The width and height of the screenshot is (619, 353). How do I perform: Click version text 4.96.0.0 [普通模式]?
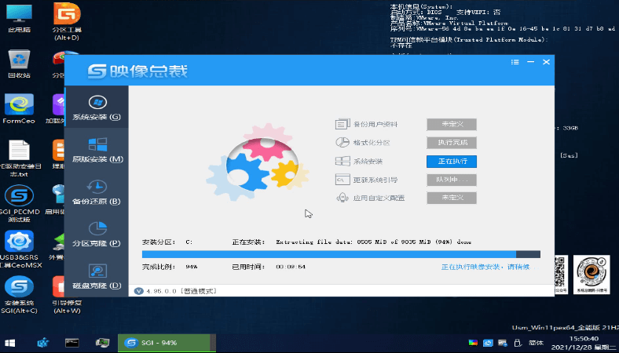pyautogui.click(x=181, y=291)
